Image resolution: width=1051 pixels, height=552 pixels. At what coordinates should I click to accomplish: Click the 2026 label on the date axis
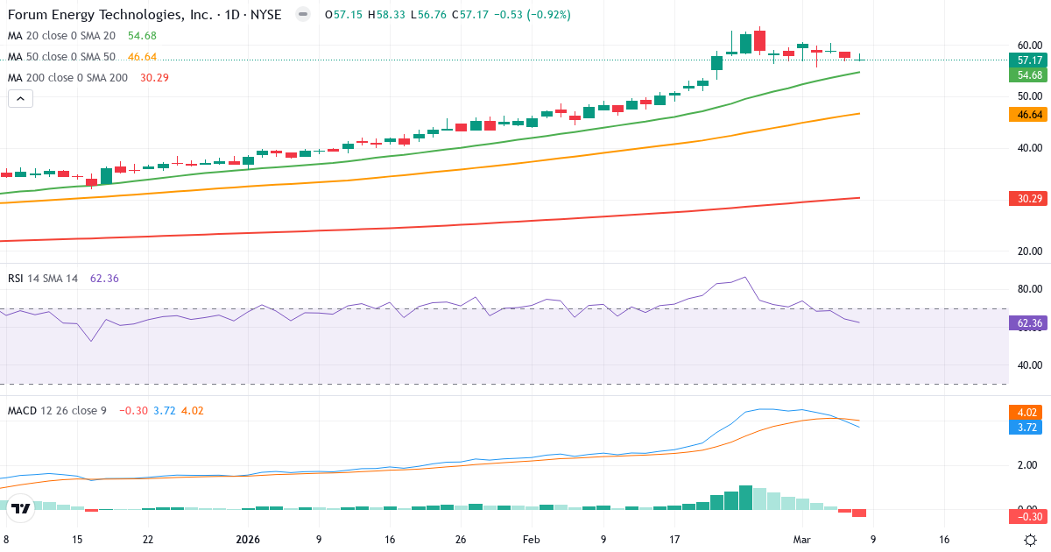click(246, 540)
